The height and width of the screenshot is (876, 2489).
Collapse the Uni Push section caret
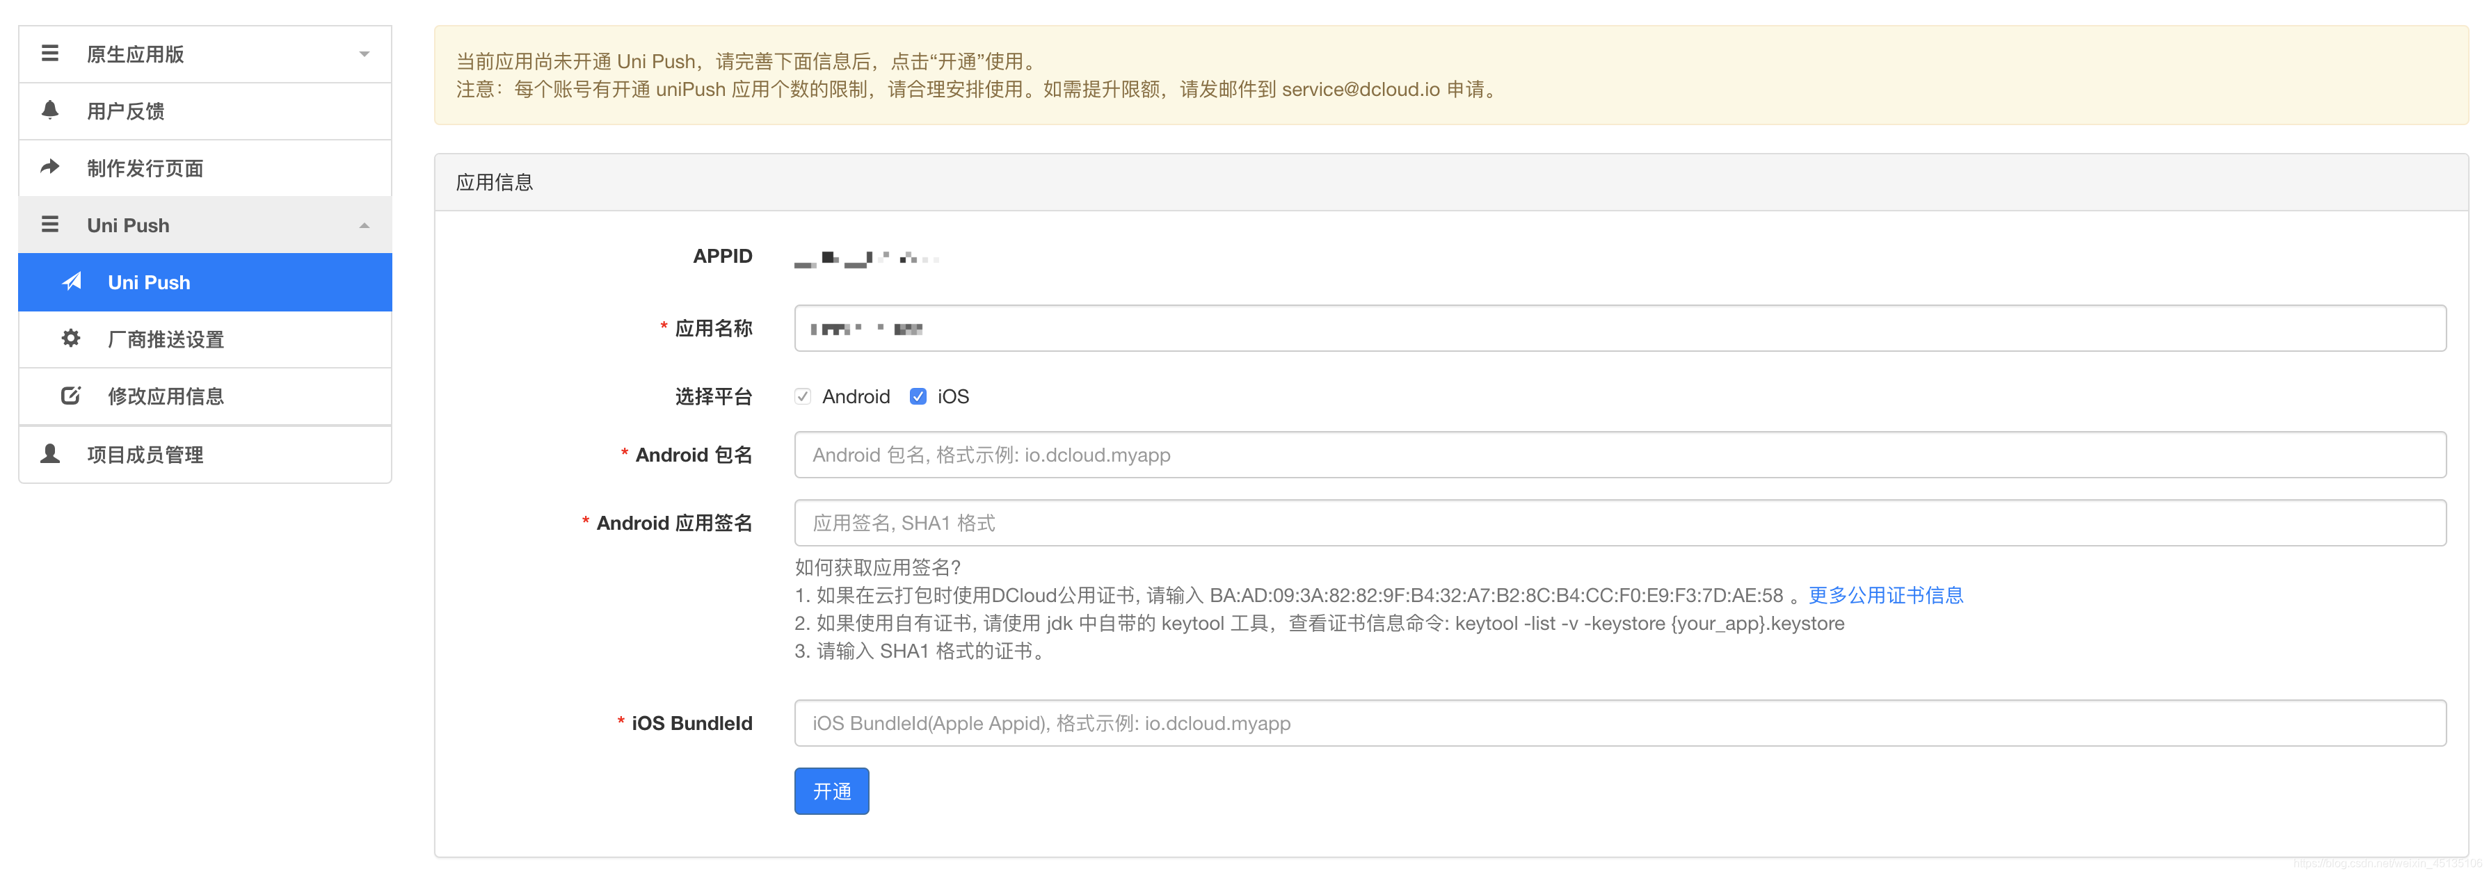click(365, 225)
